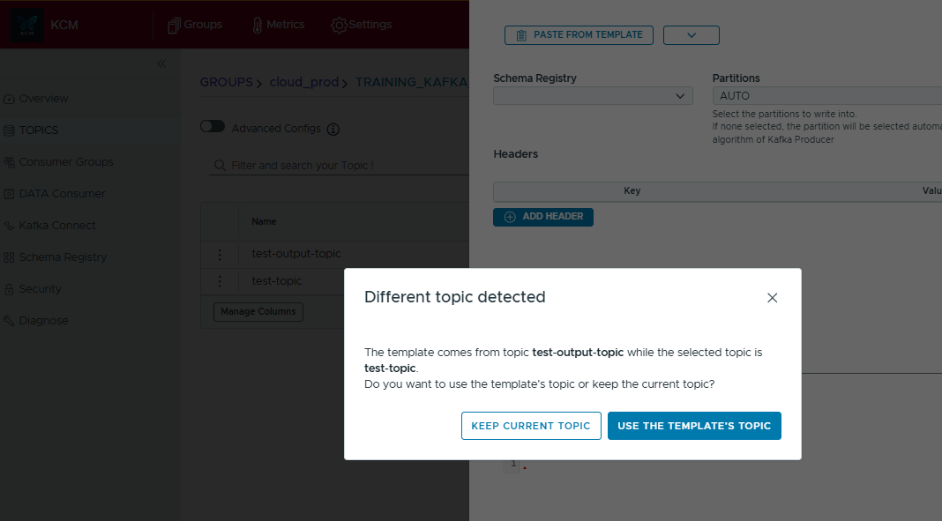Open Settings from the top bar
This screenshot has height=521, width=942.
(361, 25)
